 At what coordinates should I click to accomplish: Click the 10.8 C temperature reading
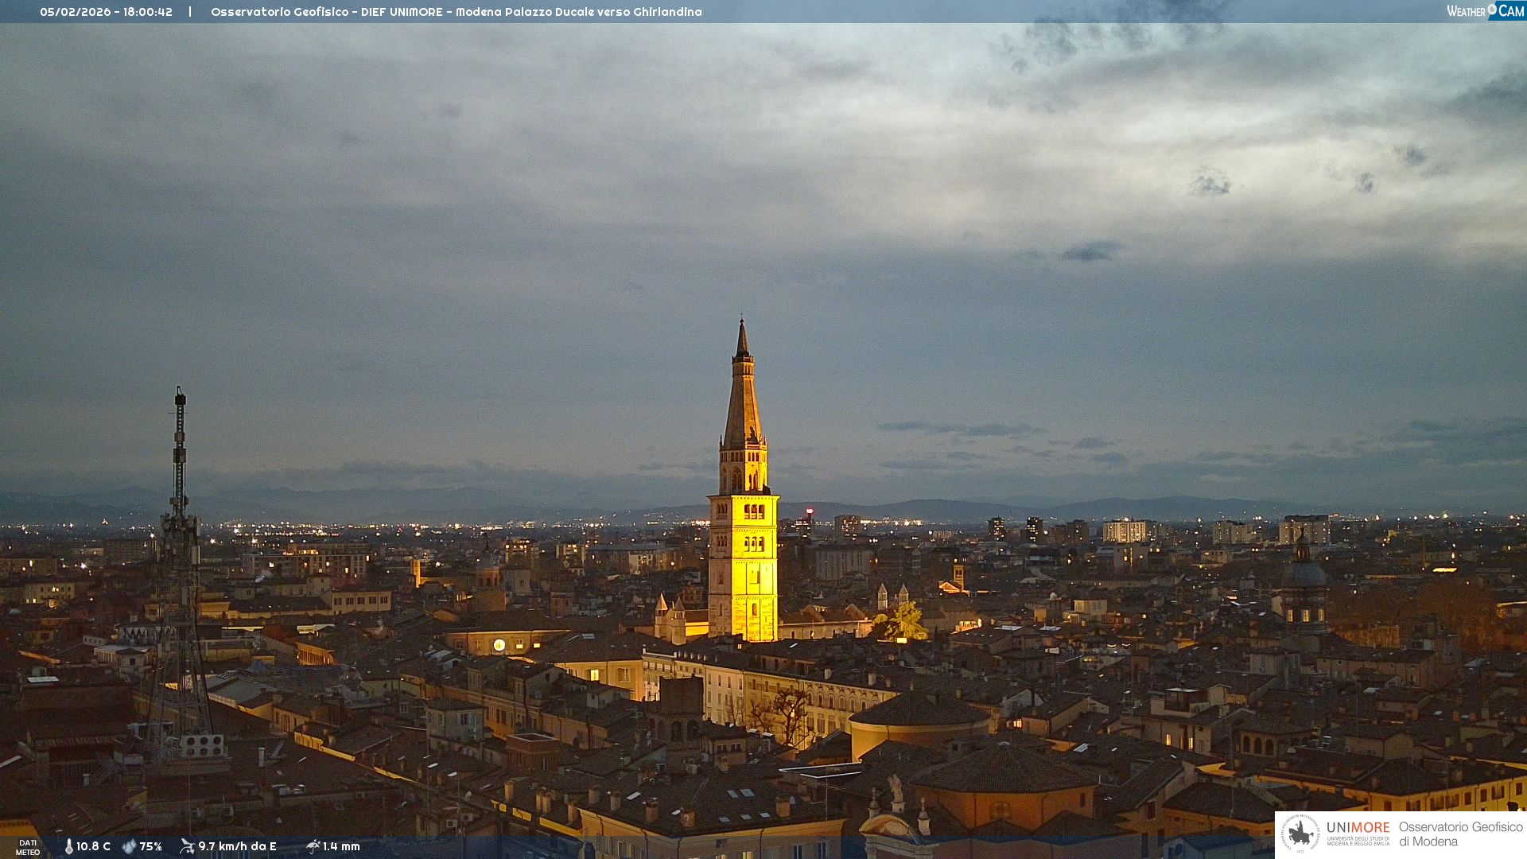tap(93, 847)
